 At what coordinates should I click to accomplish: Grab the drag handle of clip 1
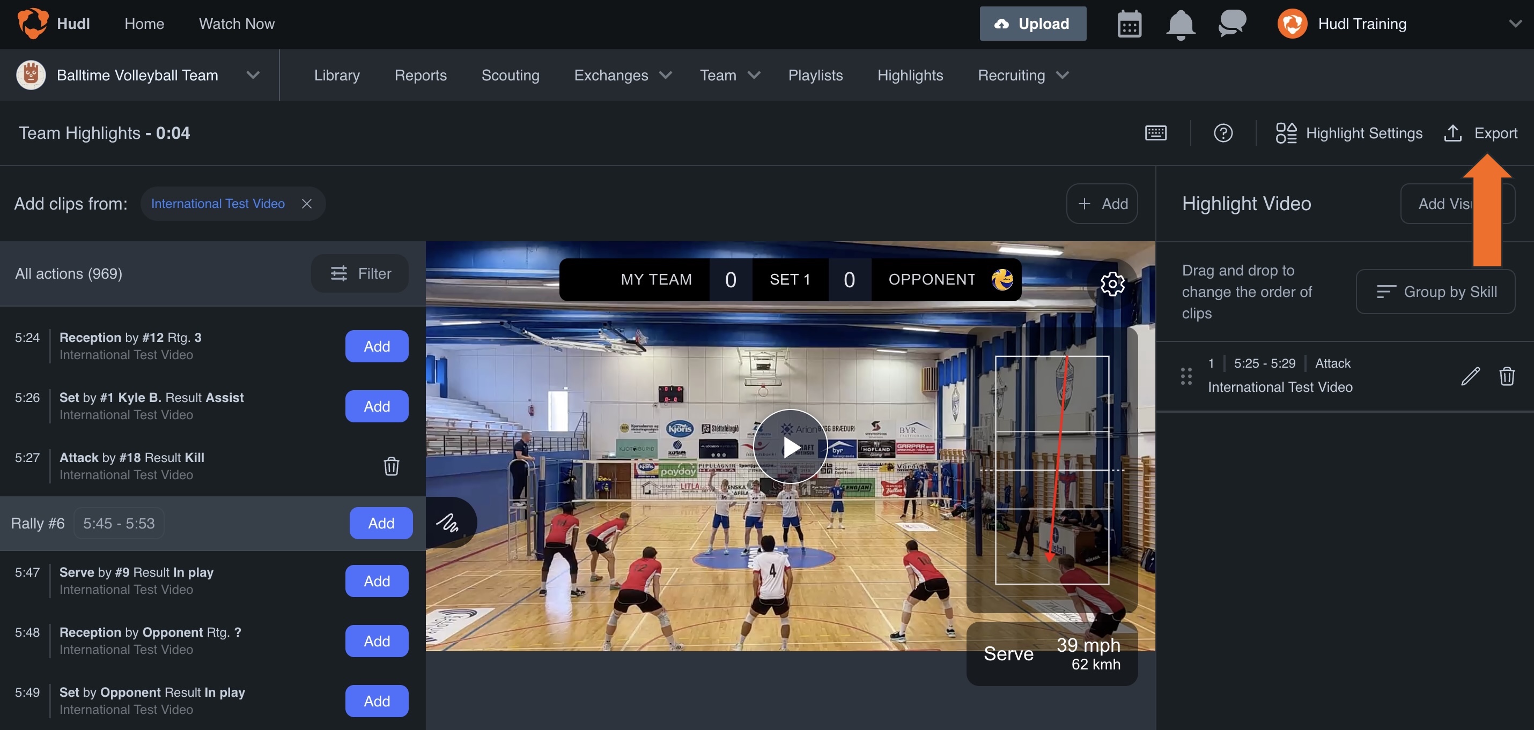coord(1186,376)
